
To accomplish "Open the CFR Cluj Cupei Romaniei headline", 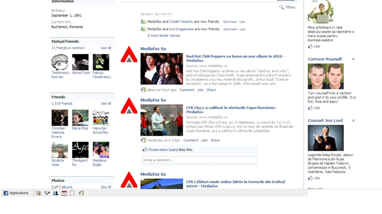I will click(x=232, y=110).
